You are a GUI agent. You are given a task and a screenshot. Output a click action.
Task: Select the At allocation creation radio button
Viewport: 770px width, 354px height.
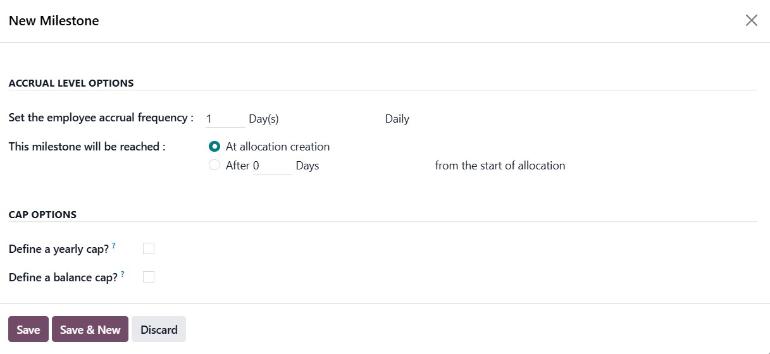214,147
